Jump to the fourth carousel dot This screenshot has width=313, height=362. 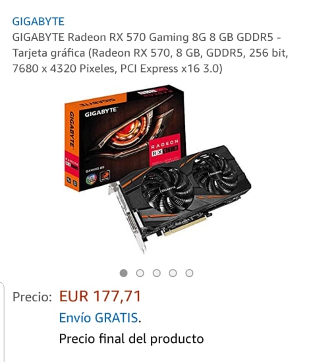173,273
